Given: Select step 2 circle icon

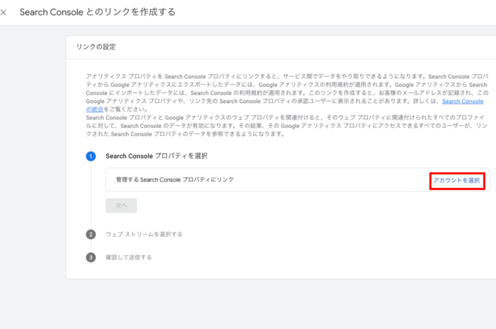Looking at the screenshot, I should [x=91, y=234].
